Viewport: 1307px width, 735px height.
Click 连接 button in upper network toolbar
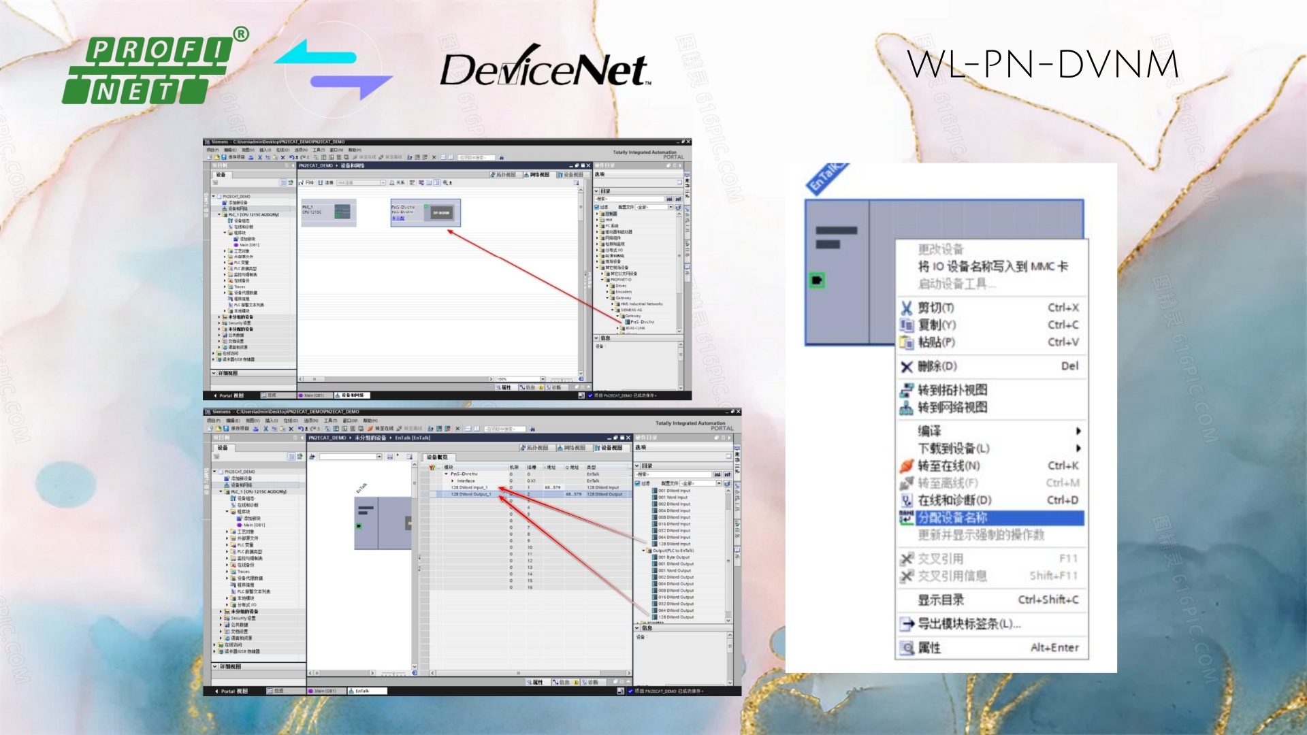327,182
